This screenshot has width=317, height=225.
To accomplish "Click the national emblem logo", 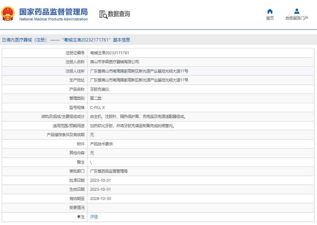I will (8, 14).
